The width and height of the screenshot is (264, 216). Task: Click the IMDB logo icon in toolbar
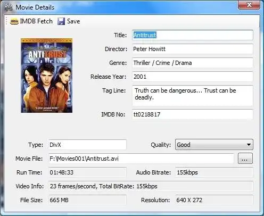14,21
